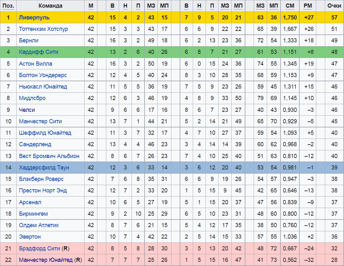This screenshot has height=266, width=344.
Task: Open the Ливерпуль team link
Action: [x=34, y=18]
